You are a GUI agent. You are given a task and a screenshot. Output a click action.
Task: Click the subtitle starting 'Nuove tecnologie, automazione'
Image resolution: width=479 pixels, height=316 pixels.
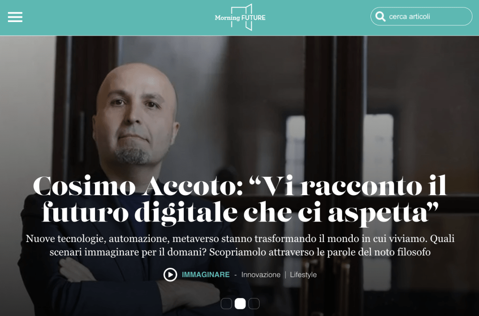click(x=240, y=245)
